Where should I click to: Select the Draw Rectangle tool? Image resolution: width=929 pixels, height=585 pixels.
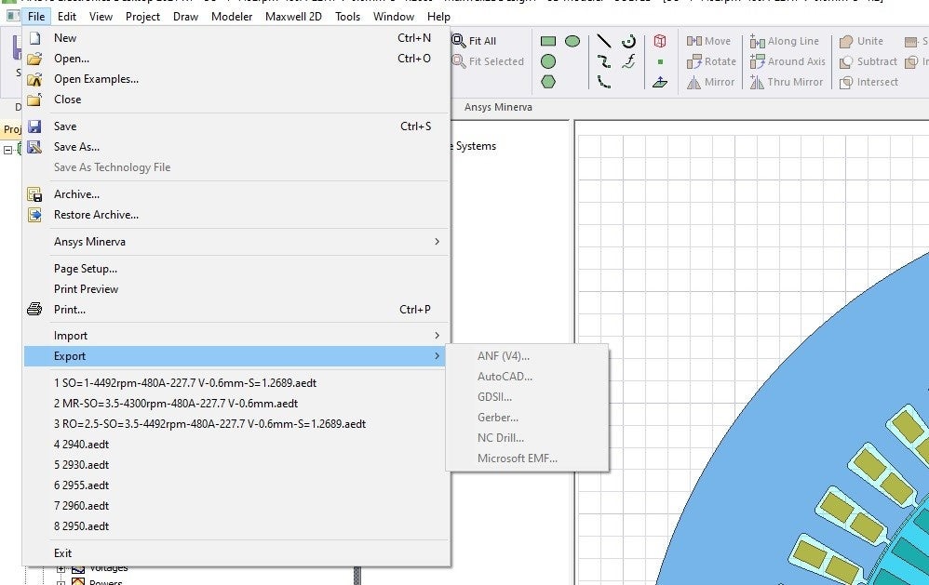[x=548, y=41]
